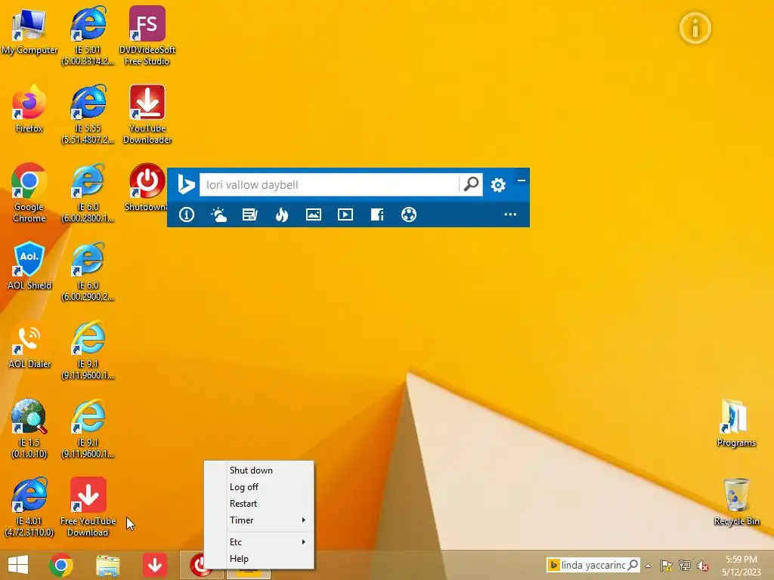
Task: Open videos icon in Bing bar
Action: 345,214
